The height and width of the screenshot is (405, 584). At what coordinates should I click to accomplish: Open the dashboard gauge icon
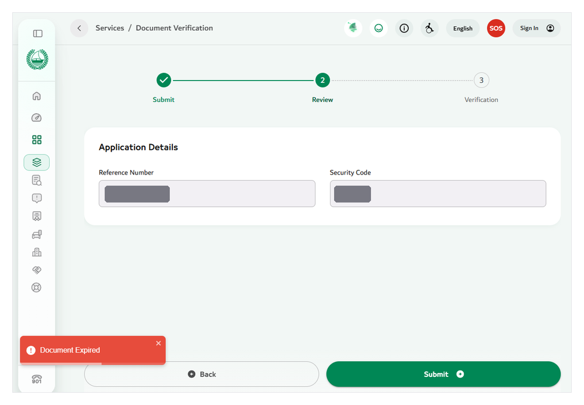click(36, 118)
